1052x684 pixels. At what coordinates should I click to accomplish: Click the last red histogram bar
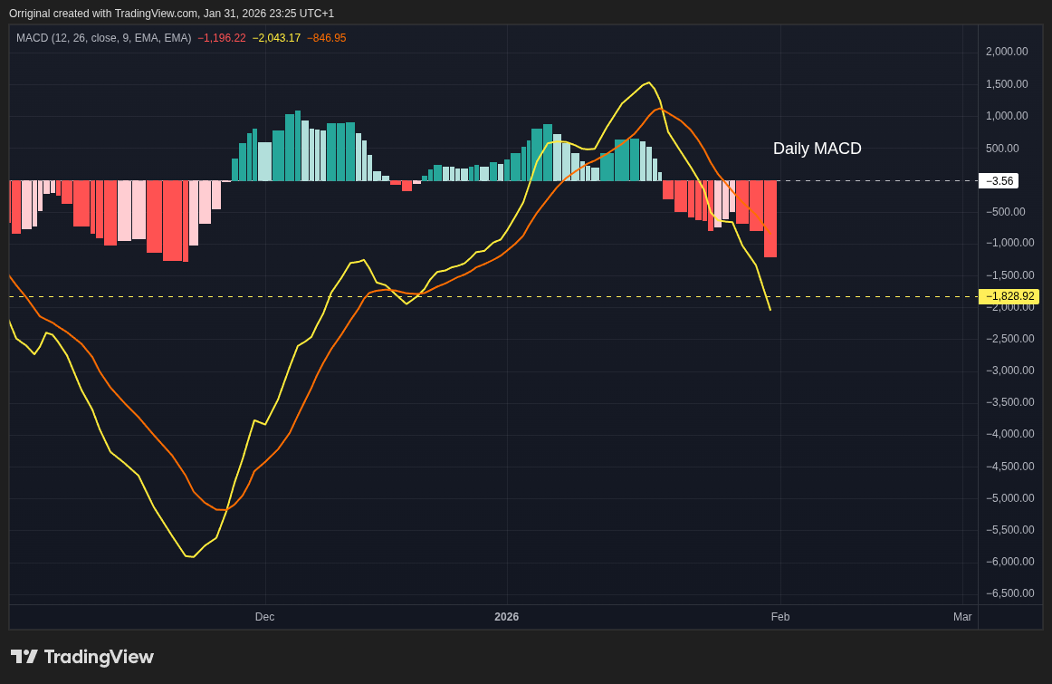tap(770, 219)
